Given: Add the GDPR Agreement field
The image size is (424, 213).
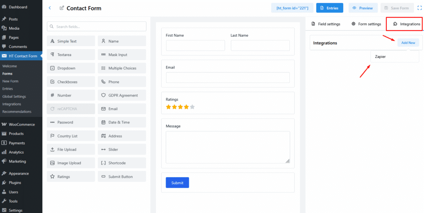Looking at the screenshot, I should click(x=122, y=95).
